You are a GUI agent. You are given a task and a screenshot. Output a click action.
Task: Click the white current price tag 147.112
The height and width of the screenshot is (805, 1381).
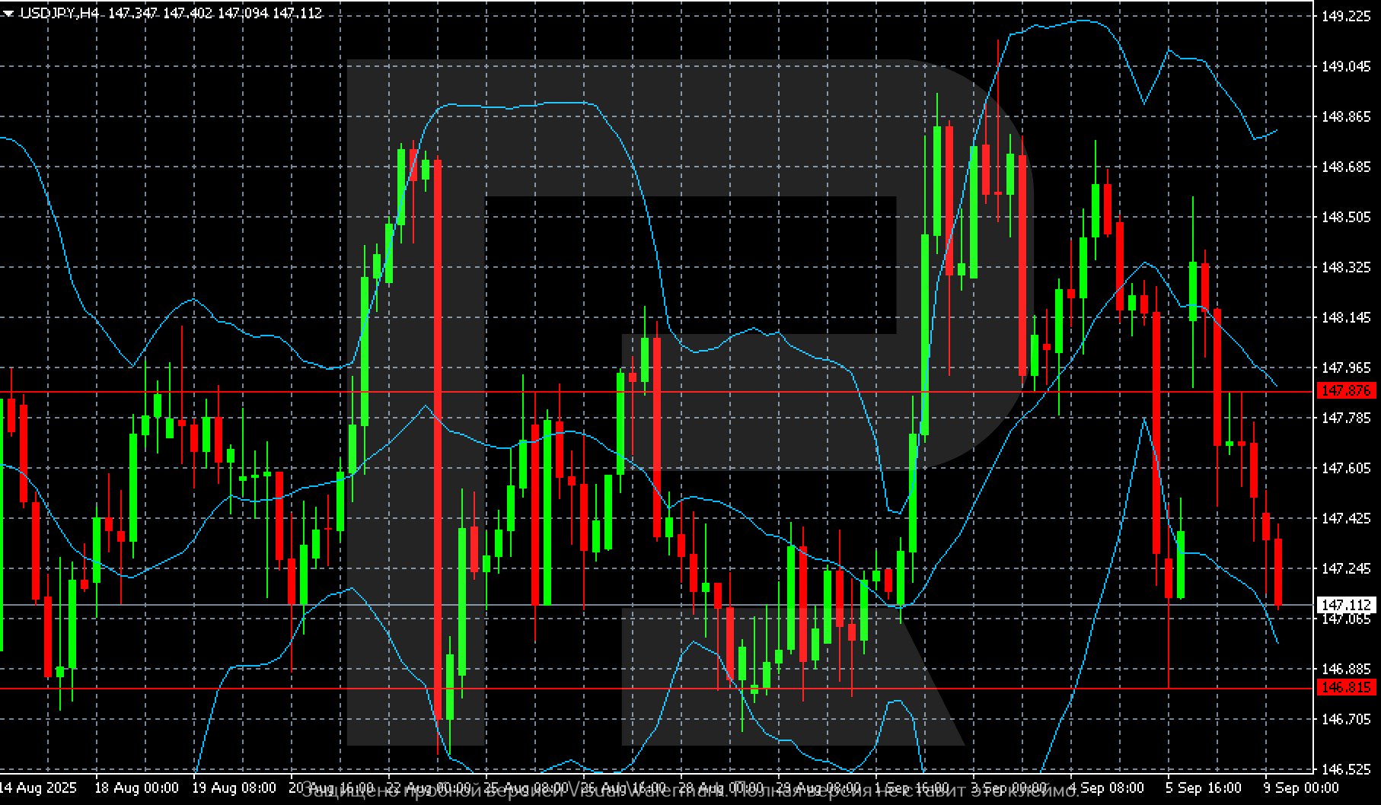pyautogui.click(x=1346, y=605)
